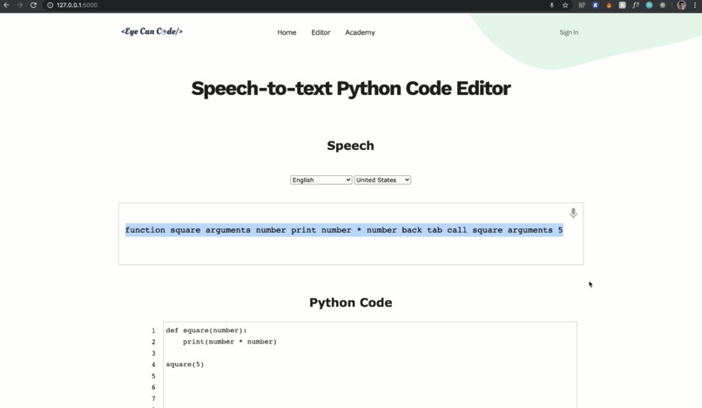The height and width of the screenshot is (408, 702).
Task: Click the line number 5 in gutter
Action: [153, 376]
